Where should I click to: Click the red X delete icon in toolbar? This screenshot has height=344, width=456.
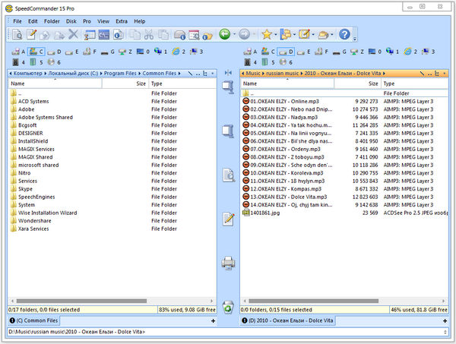tap(73, 35)
